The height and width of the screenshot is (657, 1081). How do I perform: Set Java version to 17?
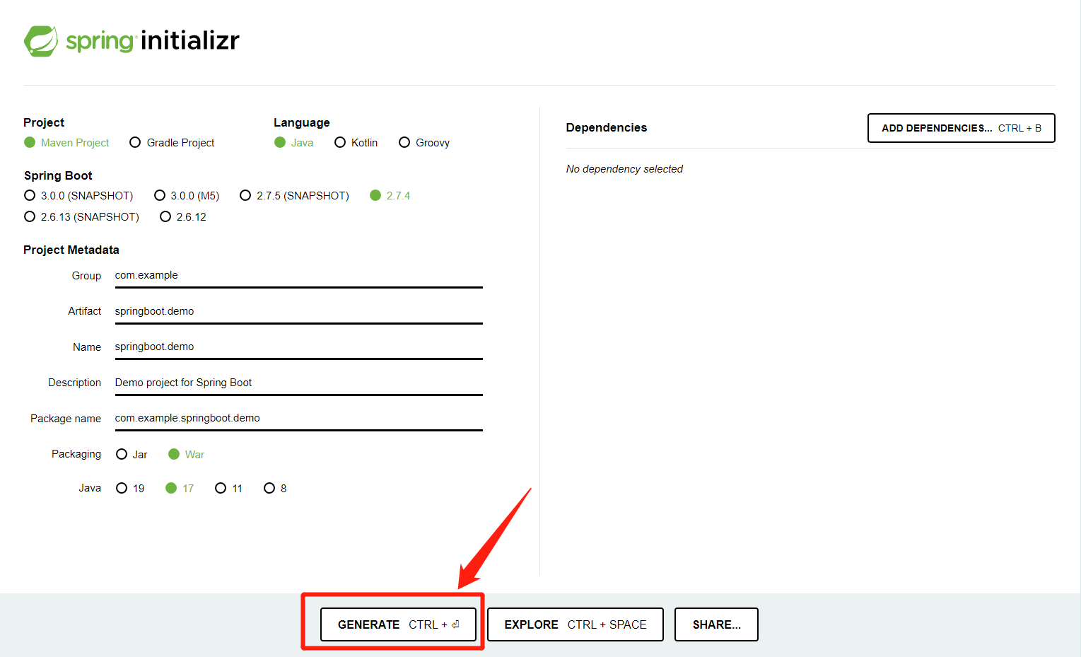(180, 489)
